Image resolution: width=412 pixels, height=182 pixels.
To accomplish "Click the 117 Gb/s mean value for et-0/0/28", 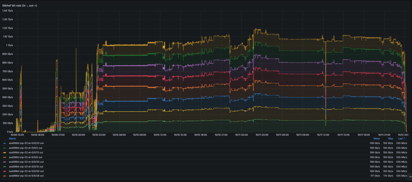I will tap(375, 176).
